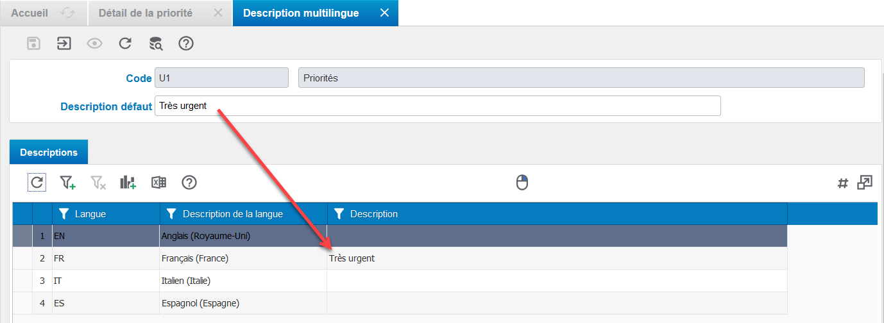Click the Description défaut input field
This screenshot has width=884, height=323.
[x=438, y=106]
